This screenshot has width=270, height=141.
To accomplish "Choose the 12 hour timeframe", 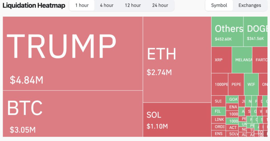I will [x=133, y=5].
